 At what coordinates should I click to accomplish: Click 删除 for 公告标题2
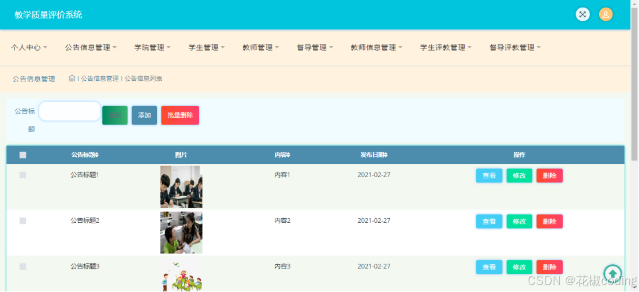click(550, 221)
